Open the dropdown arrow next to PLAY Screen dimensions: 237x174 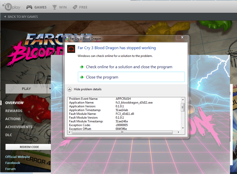(x=50, y=89)
